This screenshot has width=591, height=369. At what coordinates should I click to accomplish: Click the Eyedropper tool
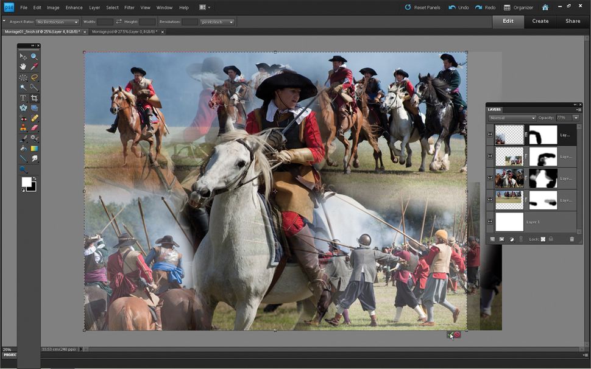click(x=35, y=67)
